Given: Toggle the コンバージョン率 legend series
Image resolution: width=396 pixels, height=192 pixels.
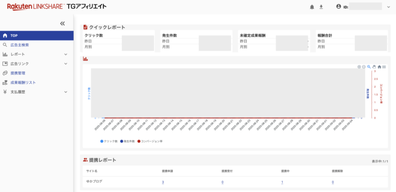Looking at the screenshot, I should click(150, 141).
